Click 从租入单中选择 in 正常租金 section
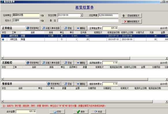168x114 pixels. [51, 28]
